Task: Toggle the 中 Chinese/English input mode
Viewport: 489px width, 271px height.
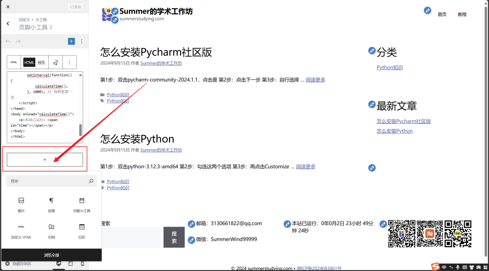Action: pos(444,267)
